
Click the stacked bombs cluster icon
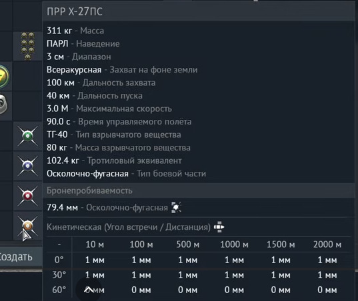27,46
